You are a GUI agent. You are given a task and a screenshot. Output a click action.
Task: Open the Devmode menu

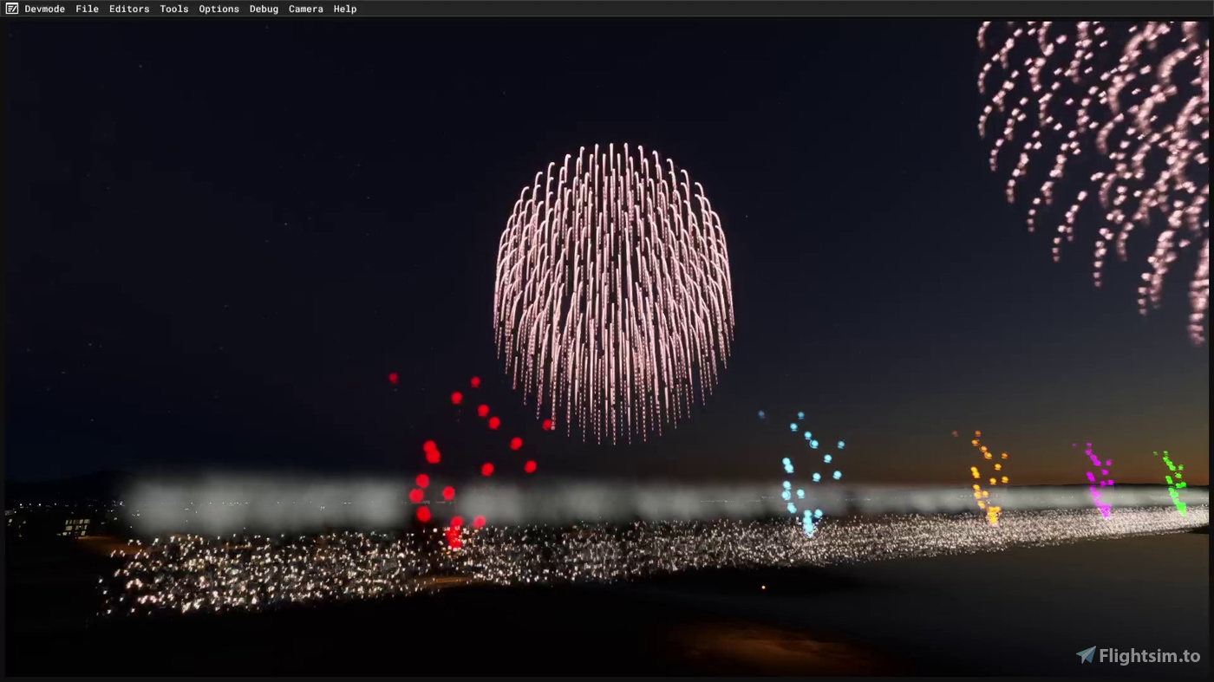45,9
